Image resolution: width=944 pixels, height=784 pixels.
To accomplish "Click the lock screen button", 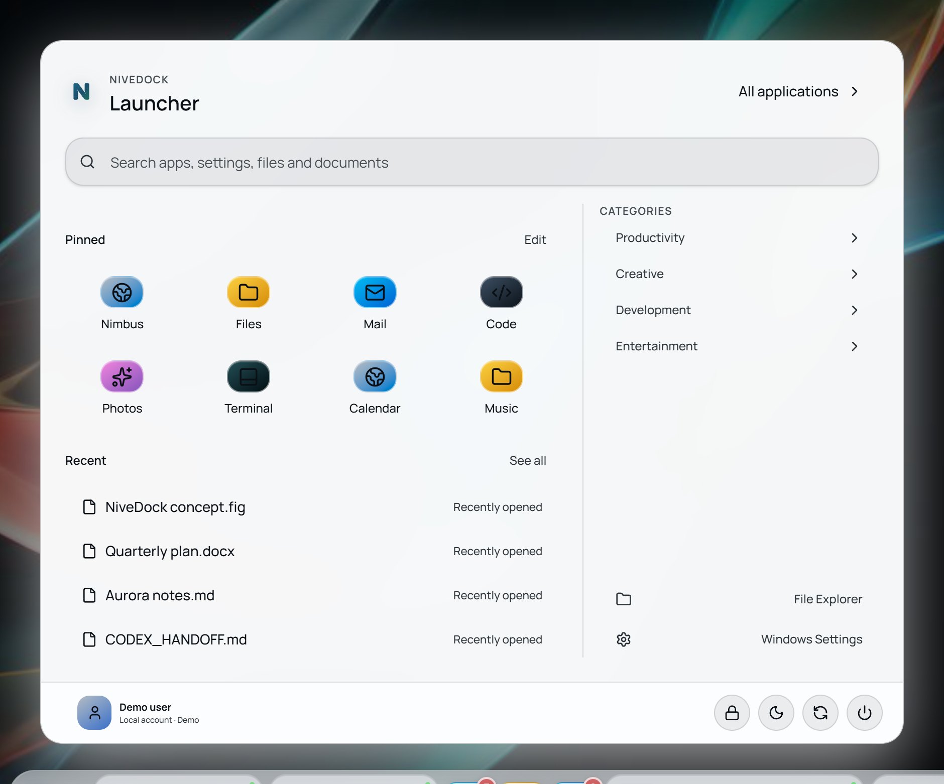I will [732, 713].
